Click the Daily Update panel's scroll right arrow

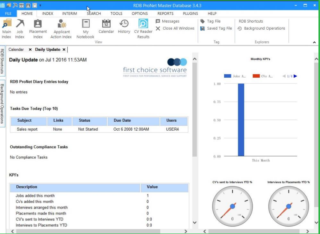coord(186,231)
